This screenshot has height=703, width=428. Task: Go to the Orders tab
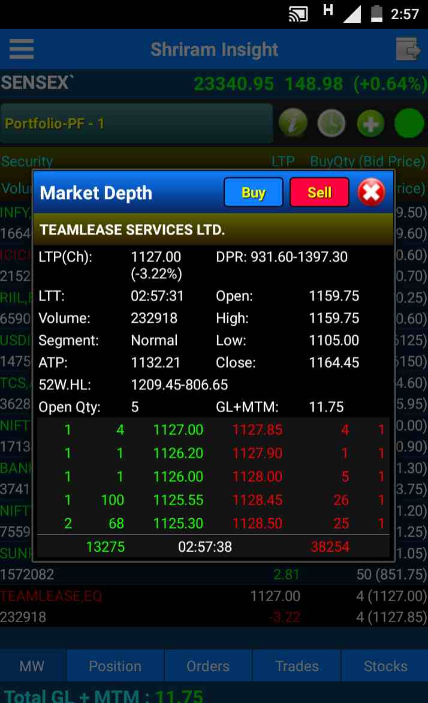pyautogui.click(x=208, y=666)
